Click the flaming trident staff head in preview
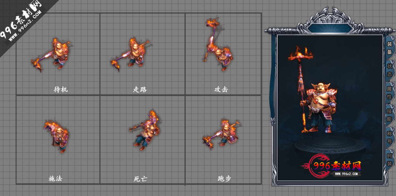 [x=300, y=54]
